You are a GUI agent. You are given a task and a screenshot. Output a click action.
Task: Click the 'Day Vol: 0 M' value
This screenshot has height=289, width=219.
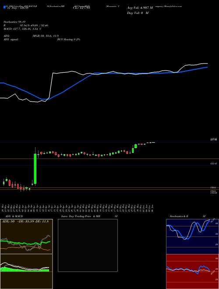(x=138, y=13)
